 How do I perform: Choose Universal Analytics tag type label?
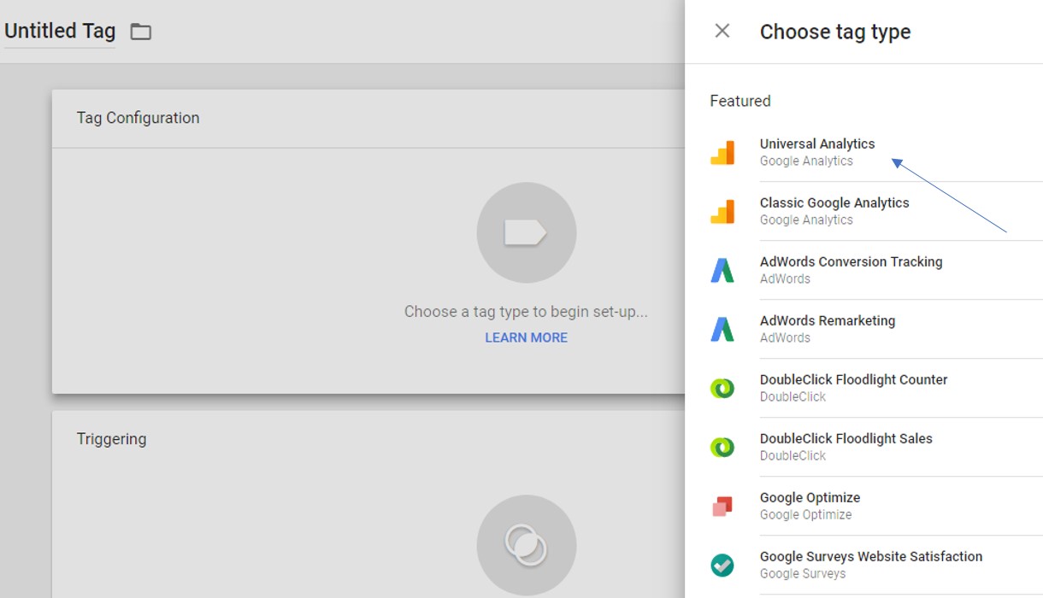(x=817, y=144)
